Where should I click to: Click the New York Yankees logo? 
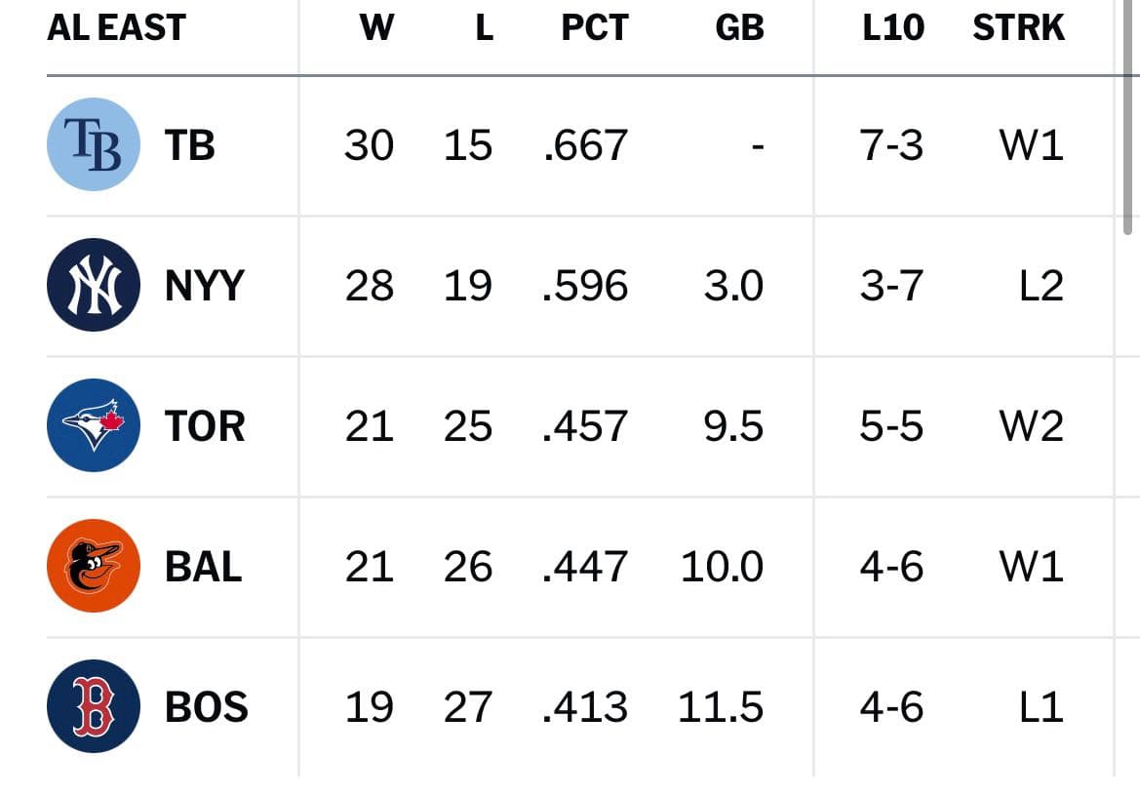point(93,285)
